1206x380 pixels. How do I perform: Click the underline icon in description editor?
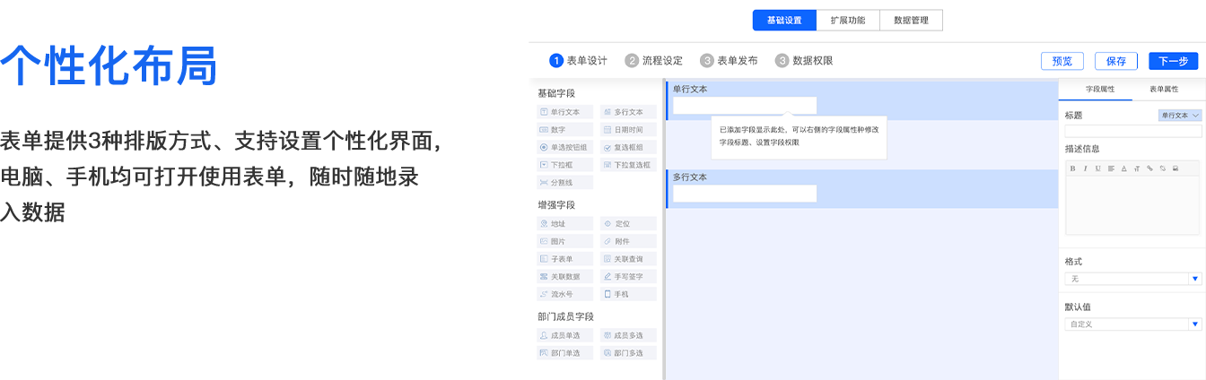(1097, 168)
